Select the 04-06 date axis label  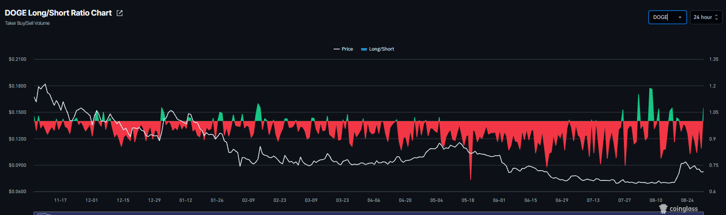[x=373, y=200]
